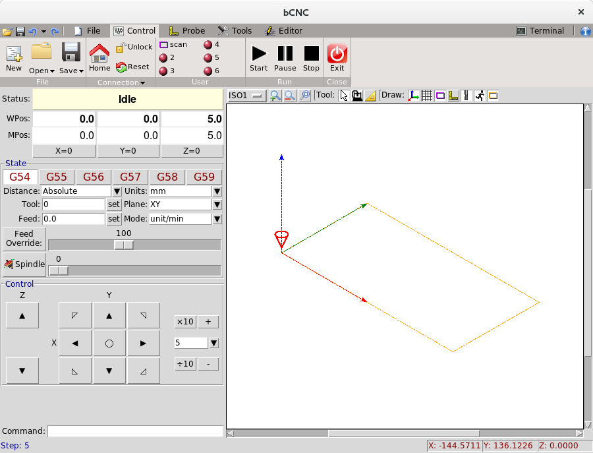The width and height of the screenshot is (593, 453).
Task: Set X work position to zero
Action: pos(64,151)
